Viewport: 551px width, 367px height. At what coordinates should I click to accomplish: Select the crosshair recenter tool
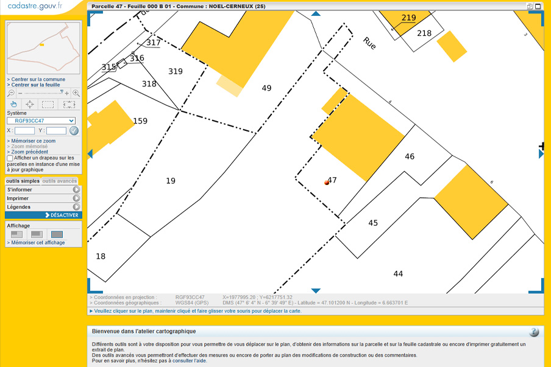point(29,104)
